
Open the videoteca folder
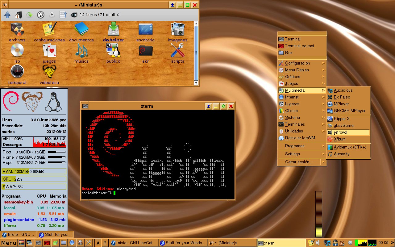point(49,75)
